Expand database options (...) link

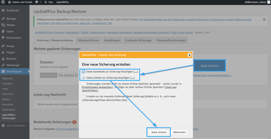pos(135,72)
